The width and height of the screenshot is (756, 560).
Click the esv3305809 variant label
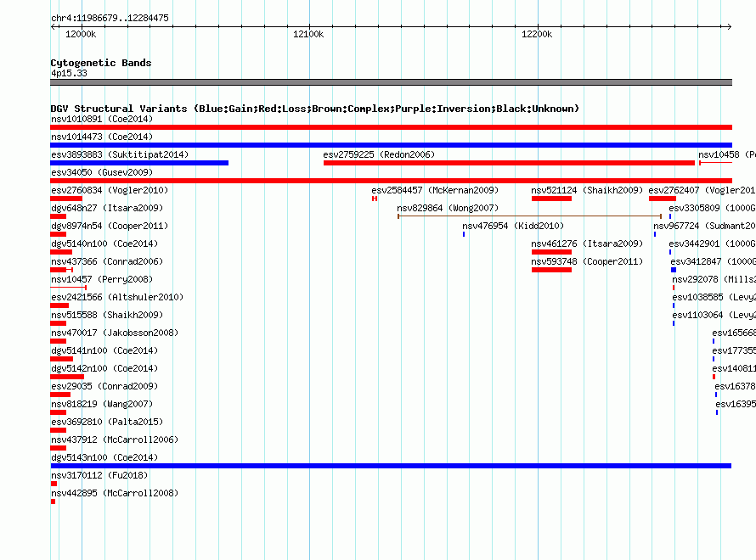712,208
